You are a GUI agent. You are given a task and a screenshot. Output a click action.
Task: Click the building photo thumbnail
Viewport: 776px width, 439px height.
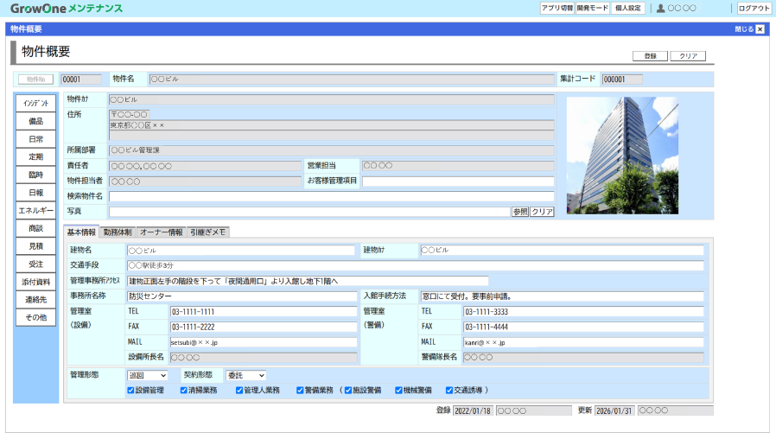pos(622,156)
